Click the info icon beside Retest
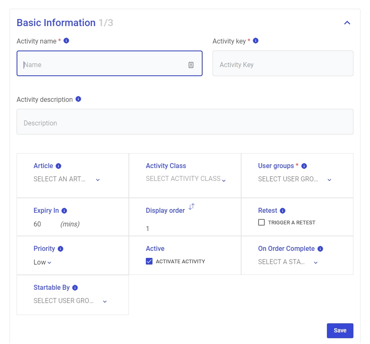Image resolution: width=370 pixels, height=344 pixels. (x=283, y=211)
